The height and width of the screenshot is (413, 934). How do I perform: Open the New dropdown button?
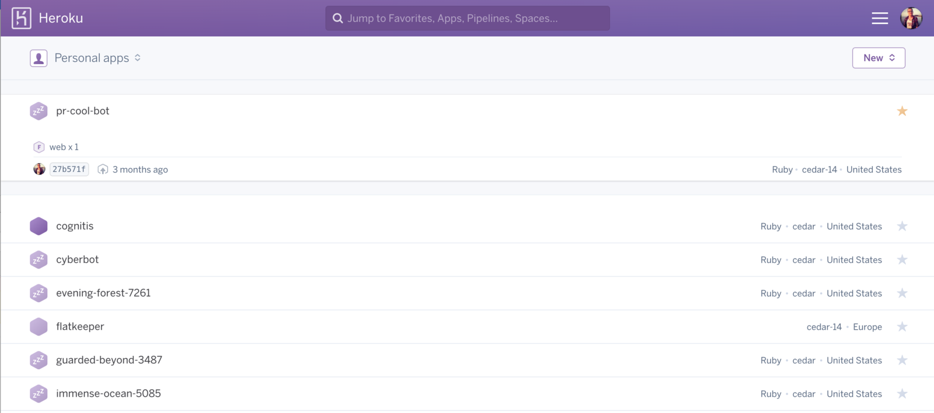click(x=879, y=58)
